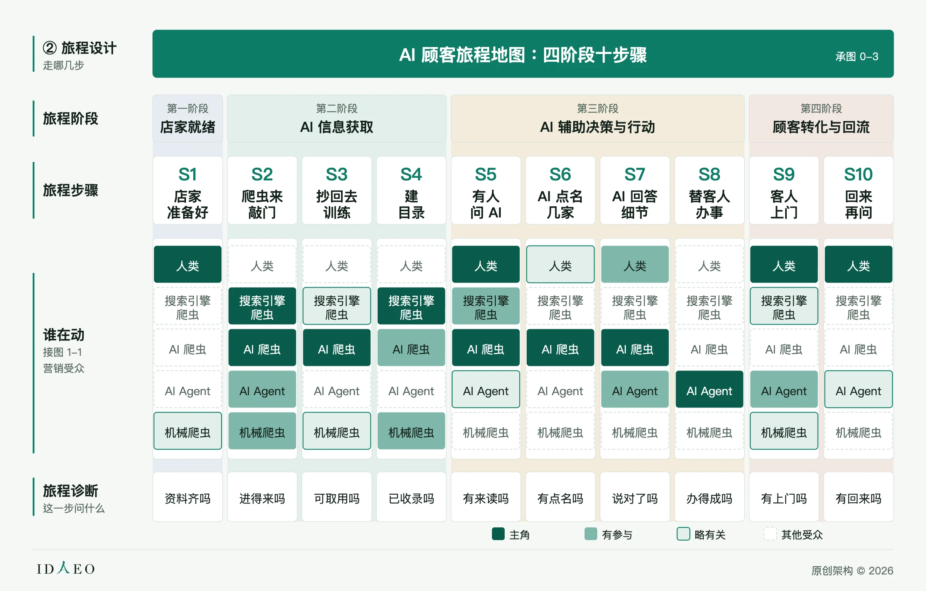Image resolution: width=926 pixels, height=591 pixels.
Task: Select the S7 AI 回答细节 step card
Action: [635, 190]
